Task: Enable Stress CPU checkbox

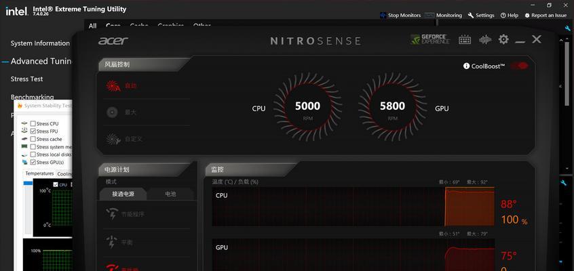Action: click(33, 123)
